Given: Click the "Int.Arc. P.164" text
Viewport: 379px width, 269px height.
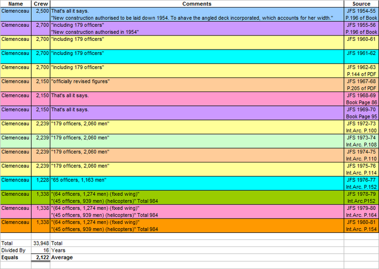Looking at the screenshot, I should point(361,215).
